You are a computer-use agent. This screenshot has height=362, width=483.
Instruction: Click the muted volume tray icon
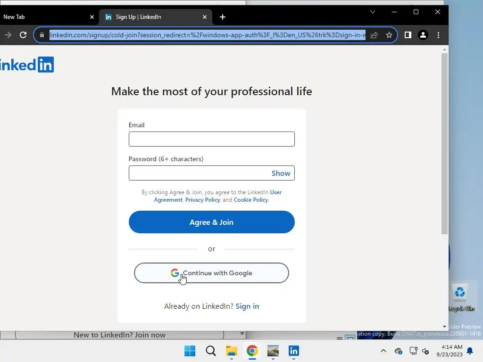(425, 351)
